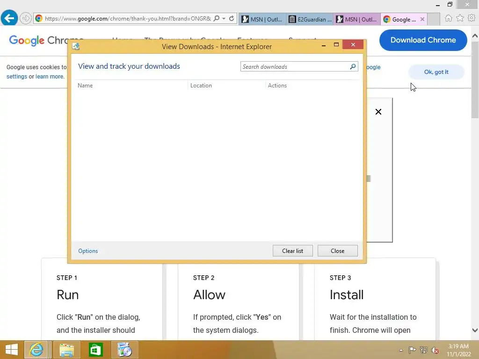Click the network tray icon

click(x=423, y=350)
